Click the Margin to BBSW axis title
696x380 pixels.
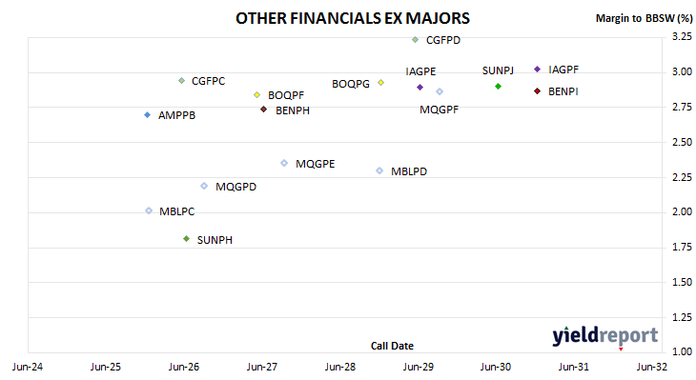tap(644, 18)
